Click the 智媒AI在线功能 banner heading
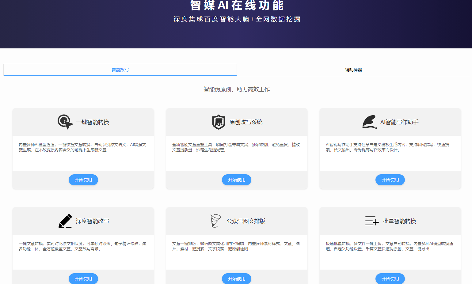 click(237, 6)
